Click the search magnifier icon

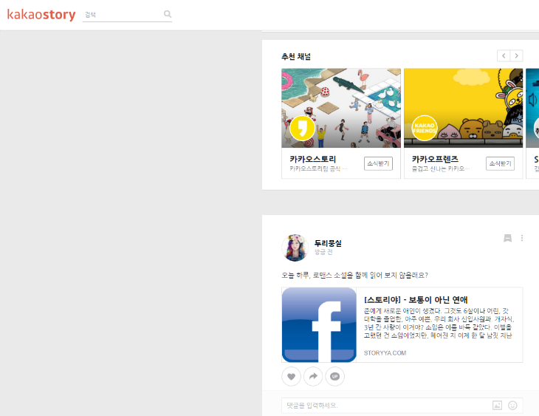(168, 14)
